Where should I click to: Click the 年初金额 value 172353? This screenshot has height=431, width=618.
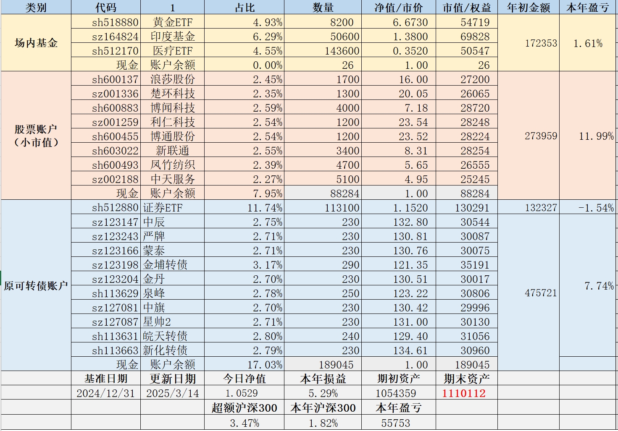pyautogui.click(x=529, y=43)
